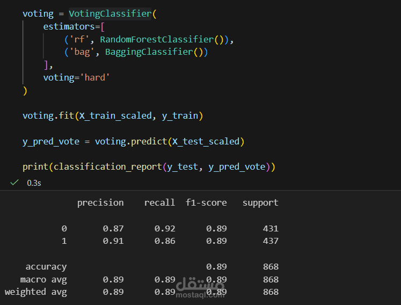Click the VotingClassifier class name
The image size is (401, 305).
click(110, 14)
